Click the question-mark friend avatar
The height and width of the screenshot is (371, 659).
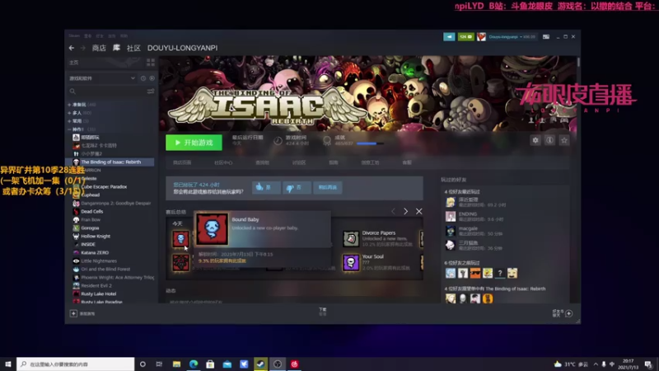[500, 274]
